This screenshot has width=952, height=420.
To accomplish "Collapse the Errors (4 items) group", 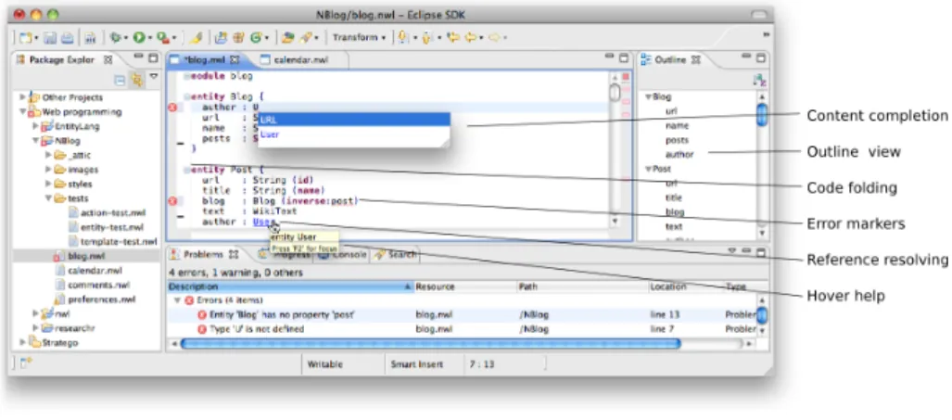I will coord(177,299).
